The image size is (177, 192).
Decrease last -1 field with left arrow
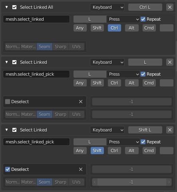95,182
